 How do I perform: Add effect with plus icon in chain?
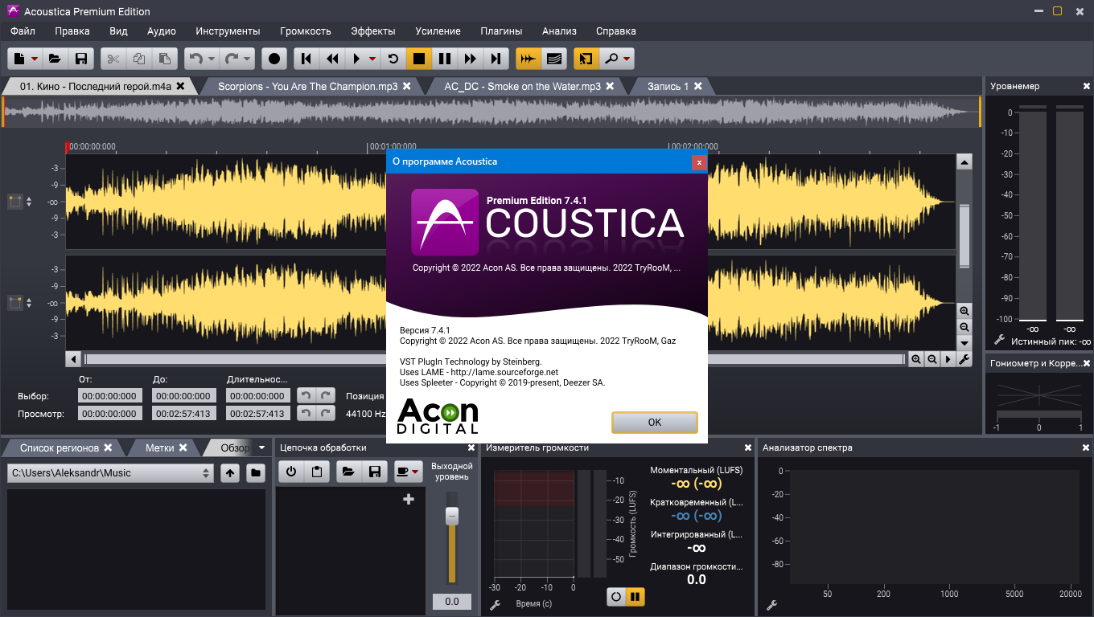[x=409, y=500]
